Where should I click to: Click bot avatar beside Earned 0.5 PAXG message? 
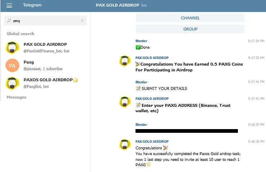point(125,61)
